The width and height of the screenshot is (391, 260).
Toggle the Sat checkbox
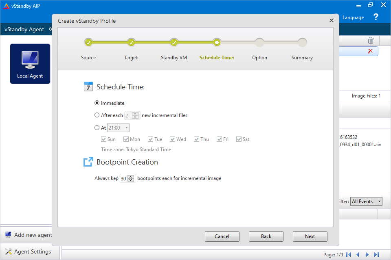239,139
